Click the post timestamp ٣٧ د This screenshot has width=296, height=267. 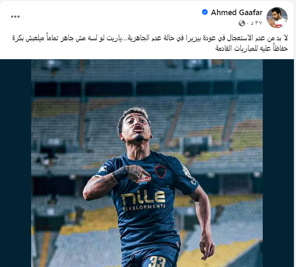coord(256,23)
